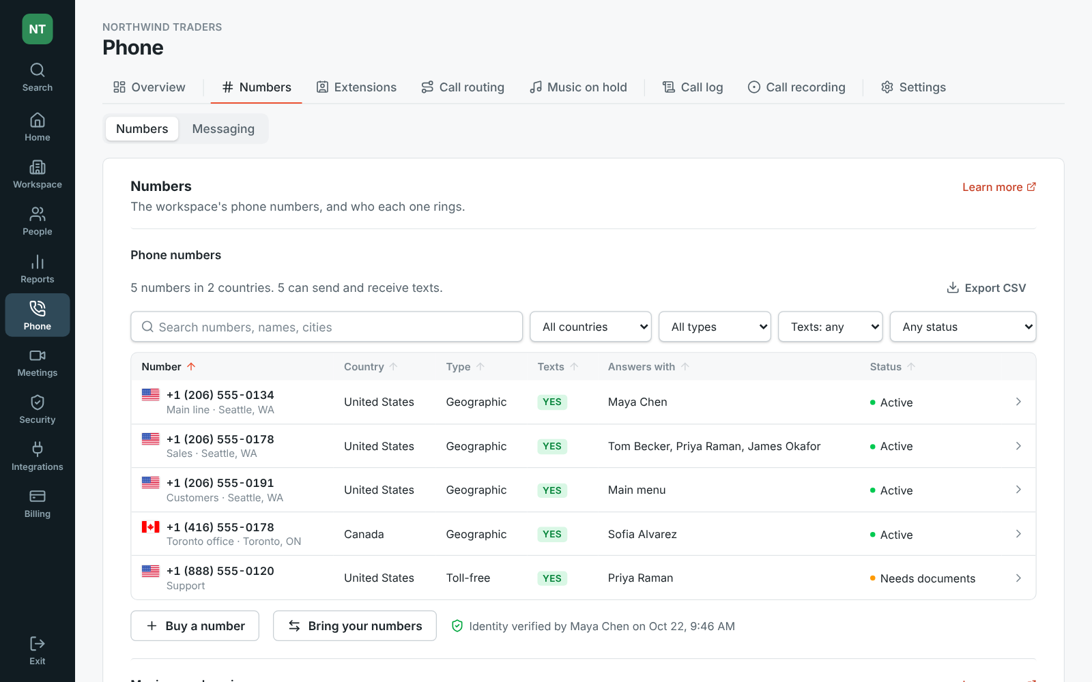1092x682 pixels.
Task: Expand the +1 (416) 555-0178 row chevron
Action: click(1018, 534)
